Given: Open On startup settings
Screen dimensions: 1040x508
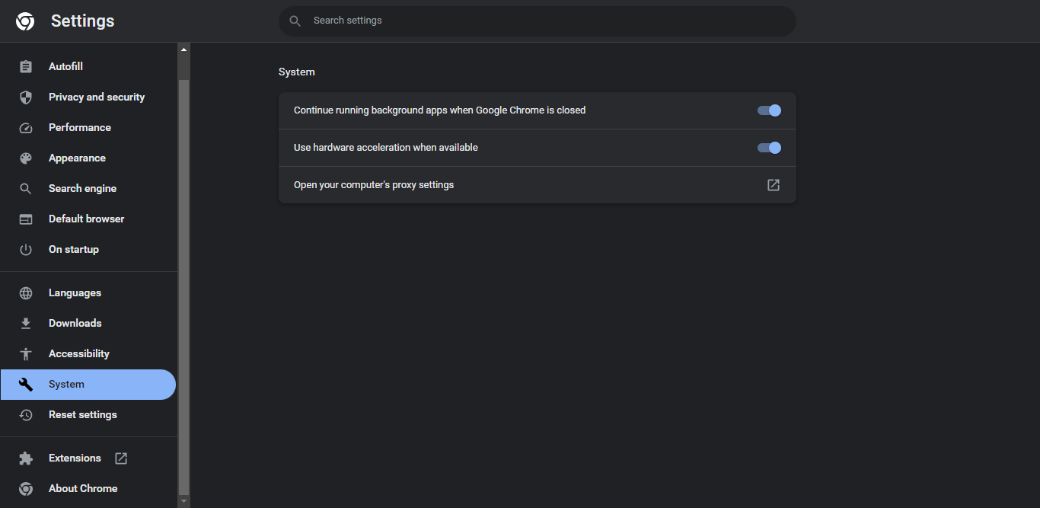Looking at the screenshot, I should tap(88, 250).
